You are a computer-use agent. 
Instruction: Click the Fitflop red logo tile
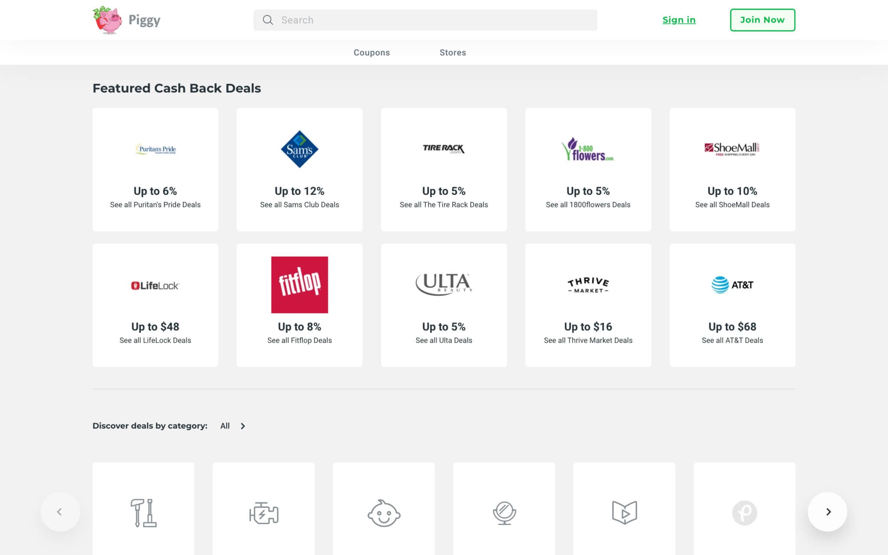click(x=299, y=284)
